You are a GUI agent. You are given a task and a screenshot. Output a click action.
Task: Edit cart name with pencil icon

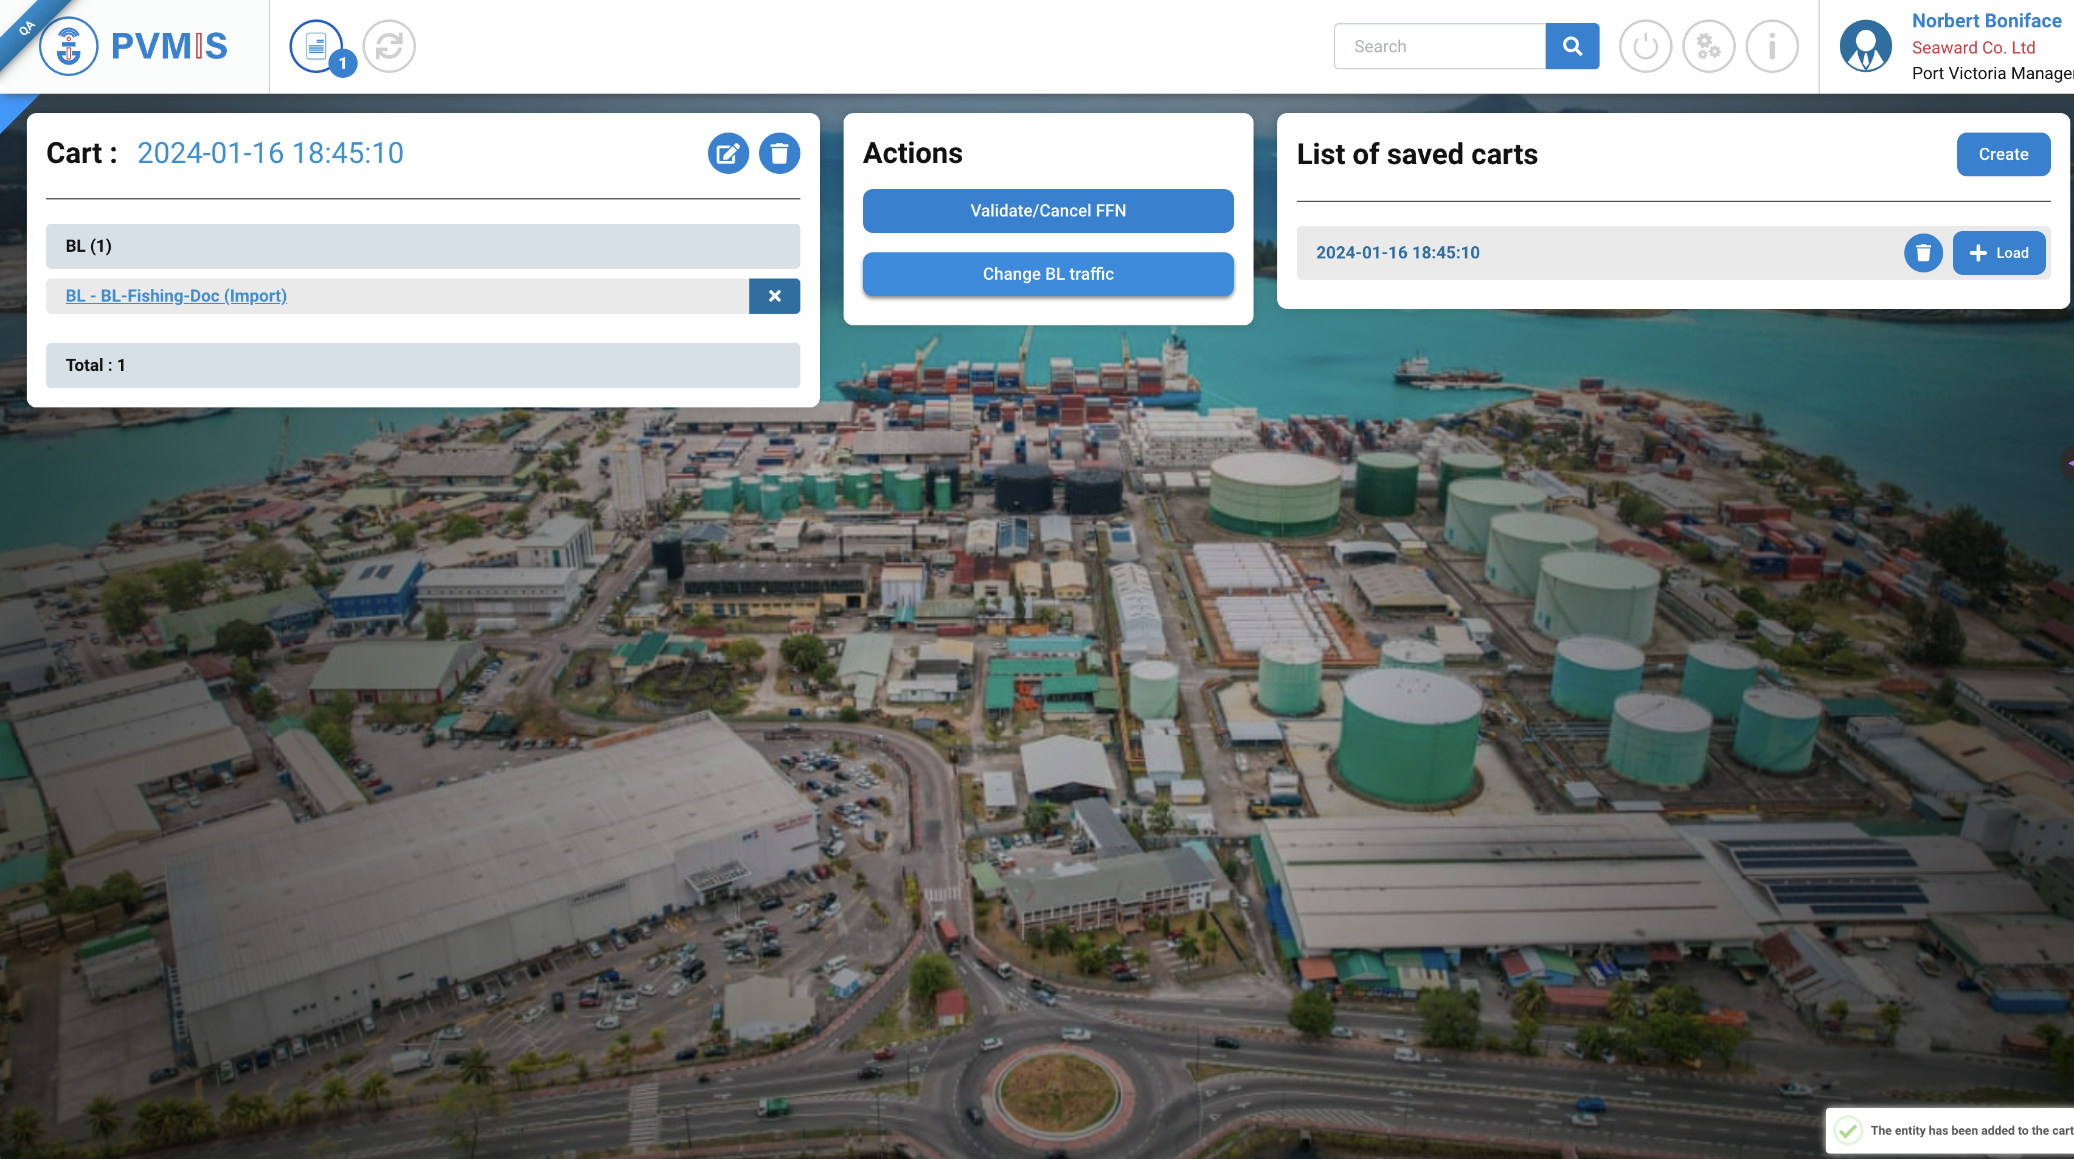pyautogui.click(x=728, y=153)
